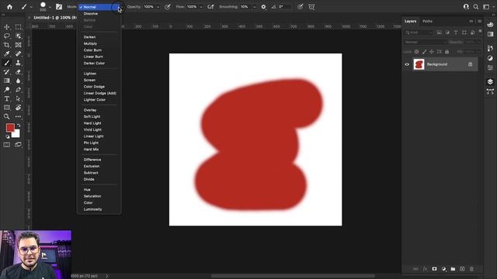Viewport: 497px width, 279px height.
Task: Select the Gradient tool
Action: coord(7,81)
